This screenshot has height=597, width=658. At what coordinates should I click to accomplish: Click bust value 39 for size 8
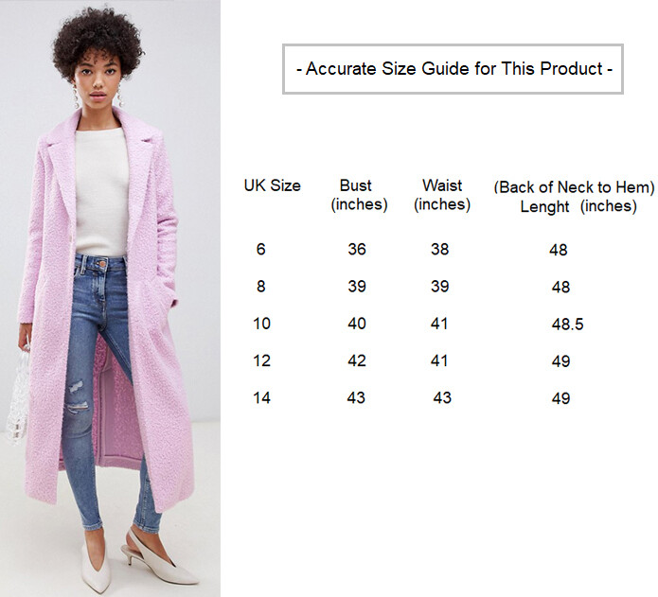(x=356, y=287)
